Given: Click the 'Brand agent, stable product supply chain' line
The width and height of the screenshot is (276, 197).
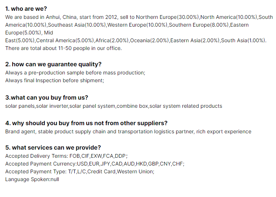Looking at the screenshot, I should click(x=128, y=131).
